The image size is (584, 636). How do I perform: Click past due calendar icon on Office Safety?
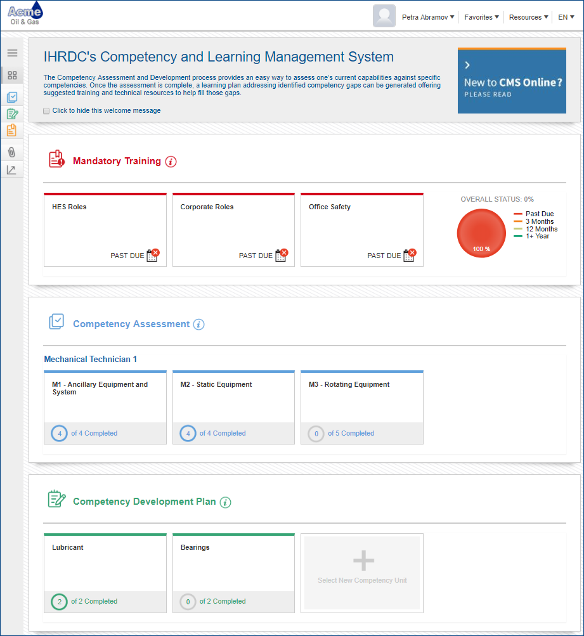coord(410,255)
